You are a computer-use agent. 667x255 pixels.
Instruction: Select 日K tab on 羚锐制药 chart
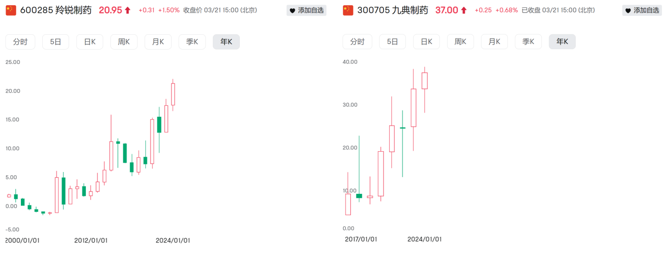tap(90, 42)
